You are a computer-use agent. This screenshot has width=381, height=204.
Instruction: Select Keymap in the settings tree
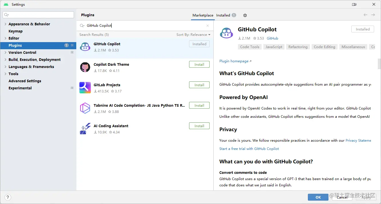pyautogui.click(x=15, y=31)
